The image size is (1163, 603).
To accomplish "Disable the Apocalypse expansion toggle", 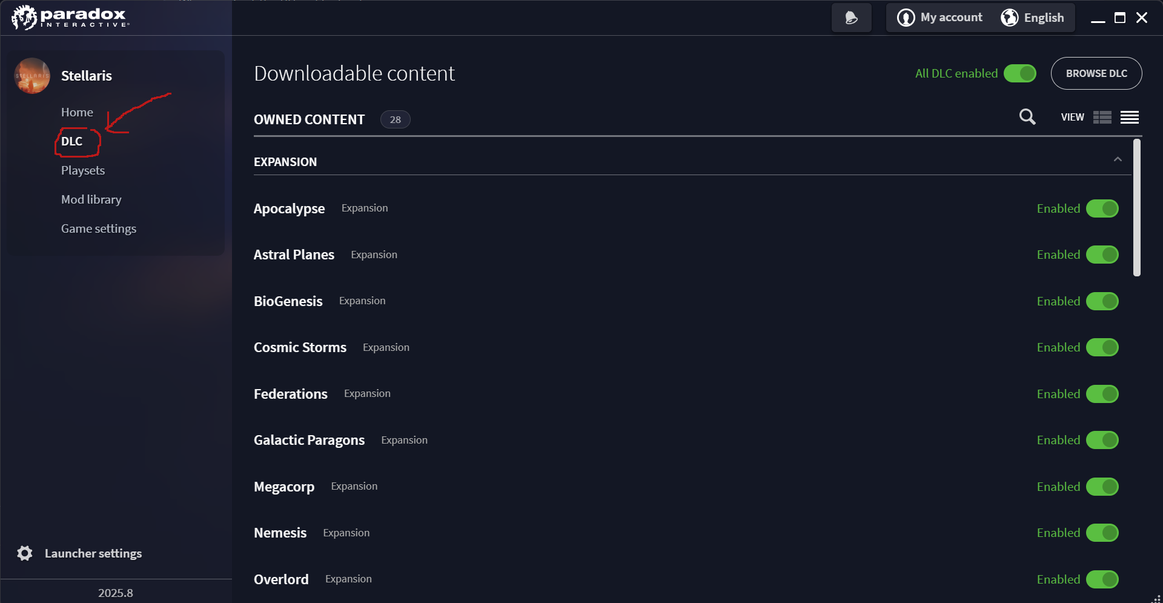I will pos(1102,208).
